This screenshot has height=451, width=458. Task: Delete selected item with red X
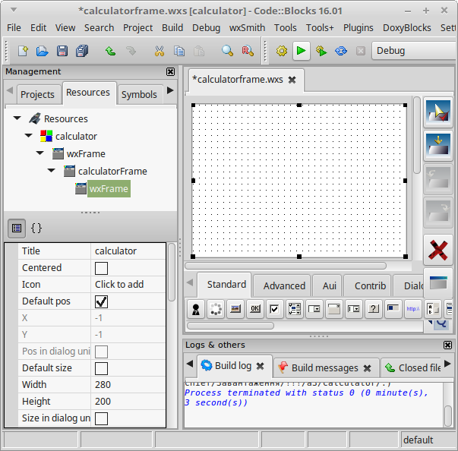click(x=437, y=250)
